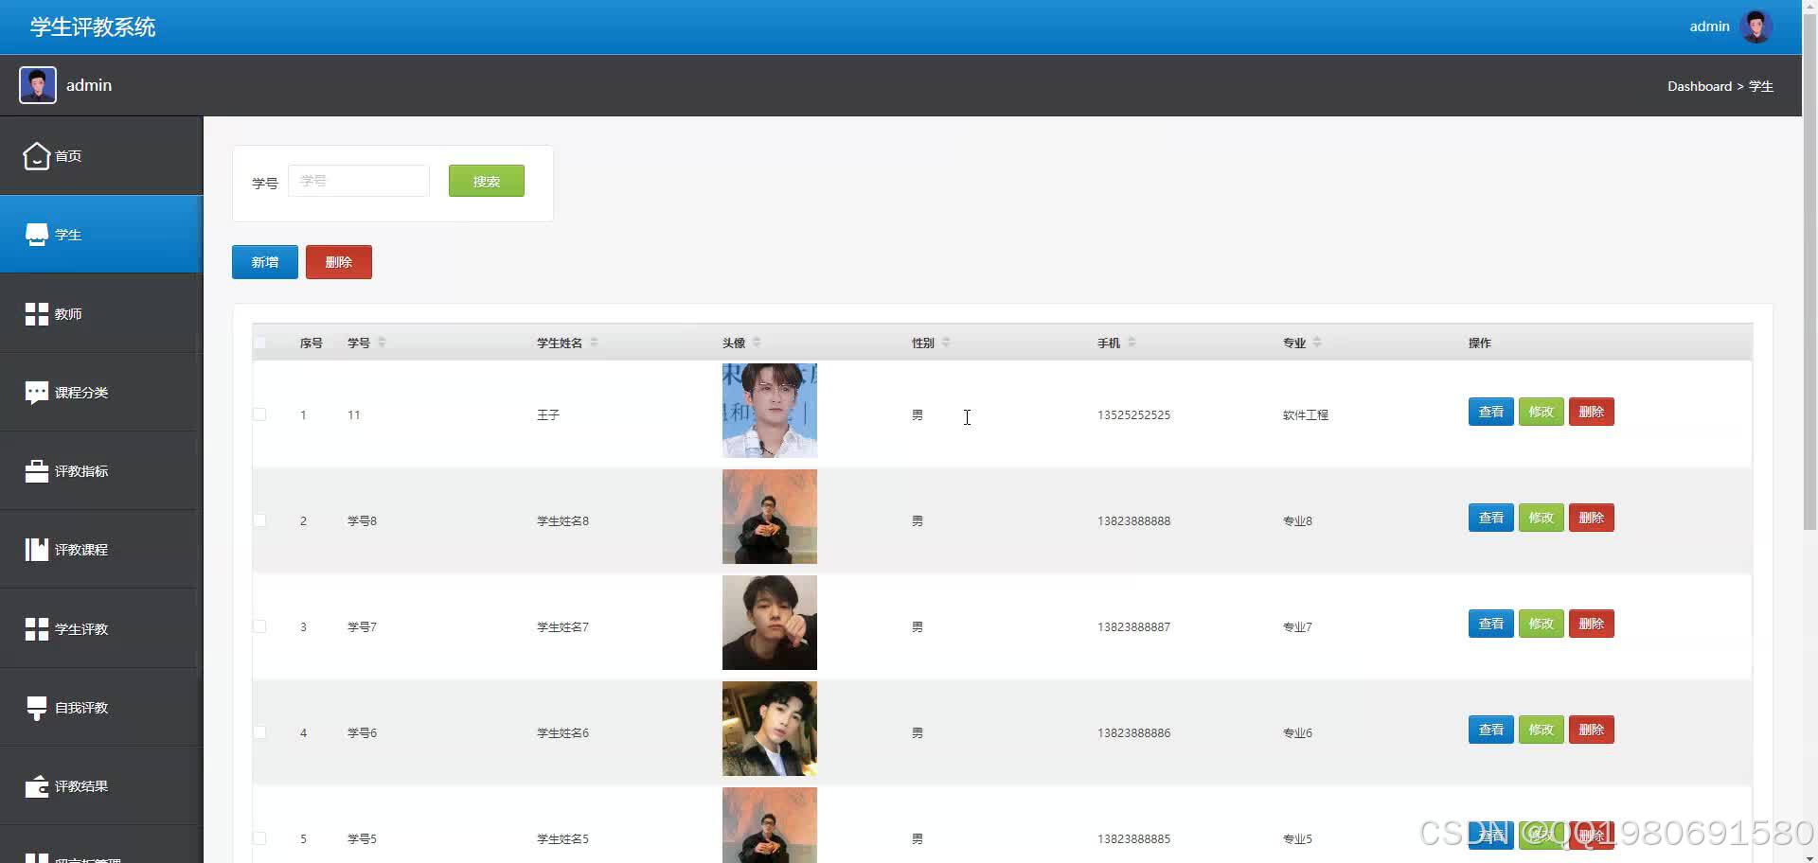Click the 评教结果 wallet icon

click(37, 786)
